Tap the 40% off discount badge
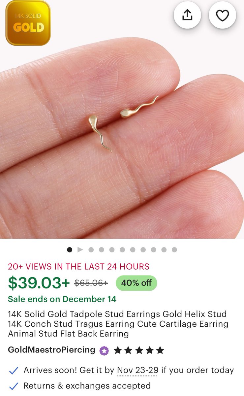Screen dimensions: 244x396 (x=137, y=283)
